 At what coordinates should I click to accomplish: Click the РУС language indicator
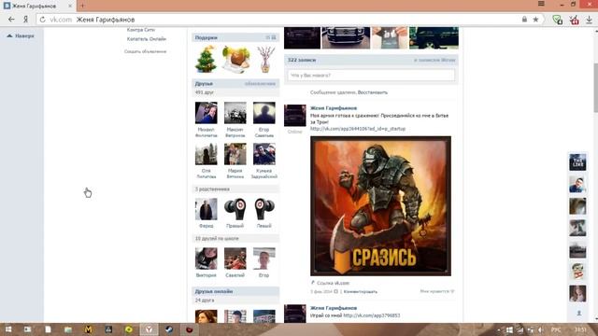tap(556, 329)
